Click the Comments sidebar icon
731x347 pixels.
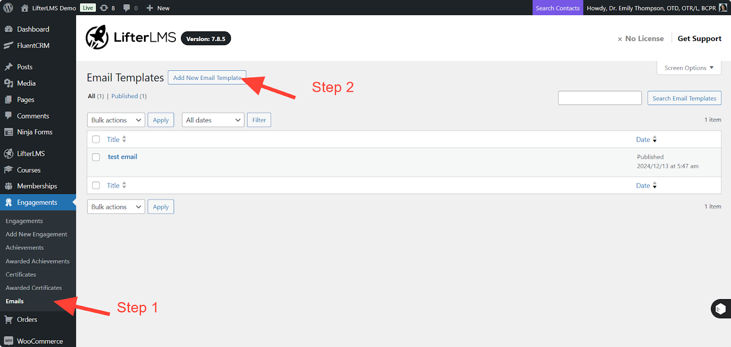tap(8, 116)
